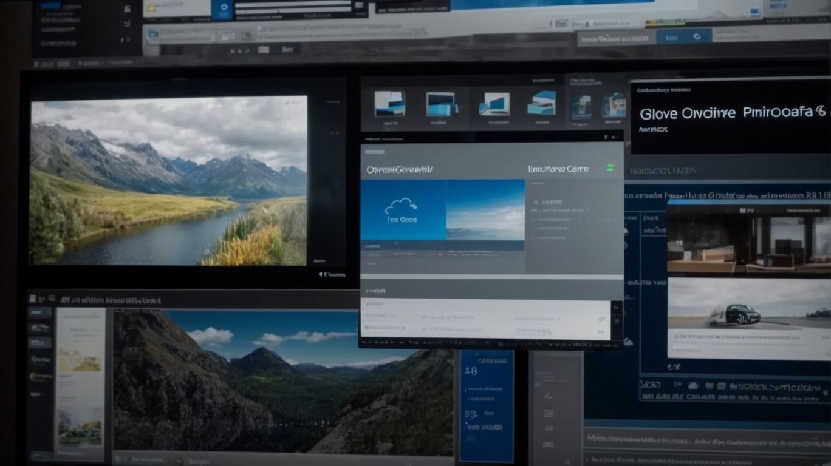The height and width of the screenshot is (466, 831).
Task: Click the Otrnast Greerdilr title
Action: click(400, 169)
